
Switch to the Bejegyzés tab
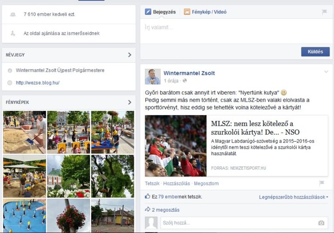(x=160, y=12)
